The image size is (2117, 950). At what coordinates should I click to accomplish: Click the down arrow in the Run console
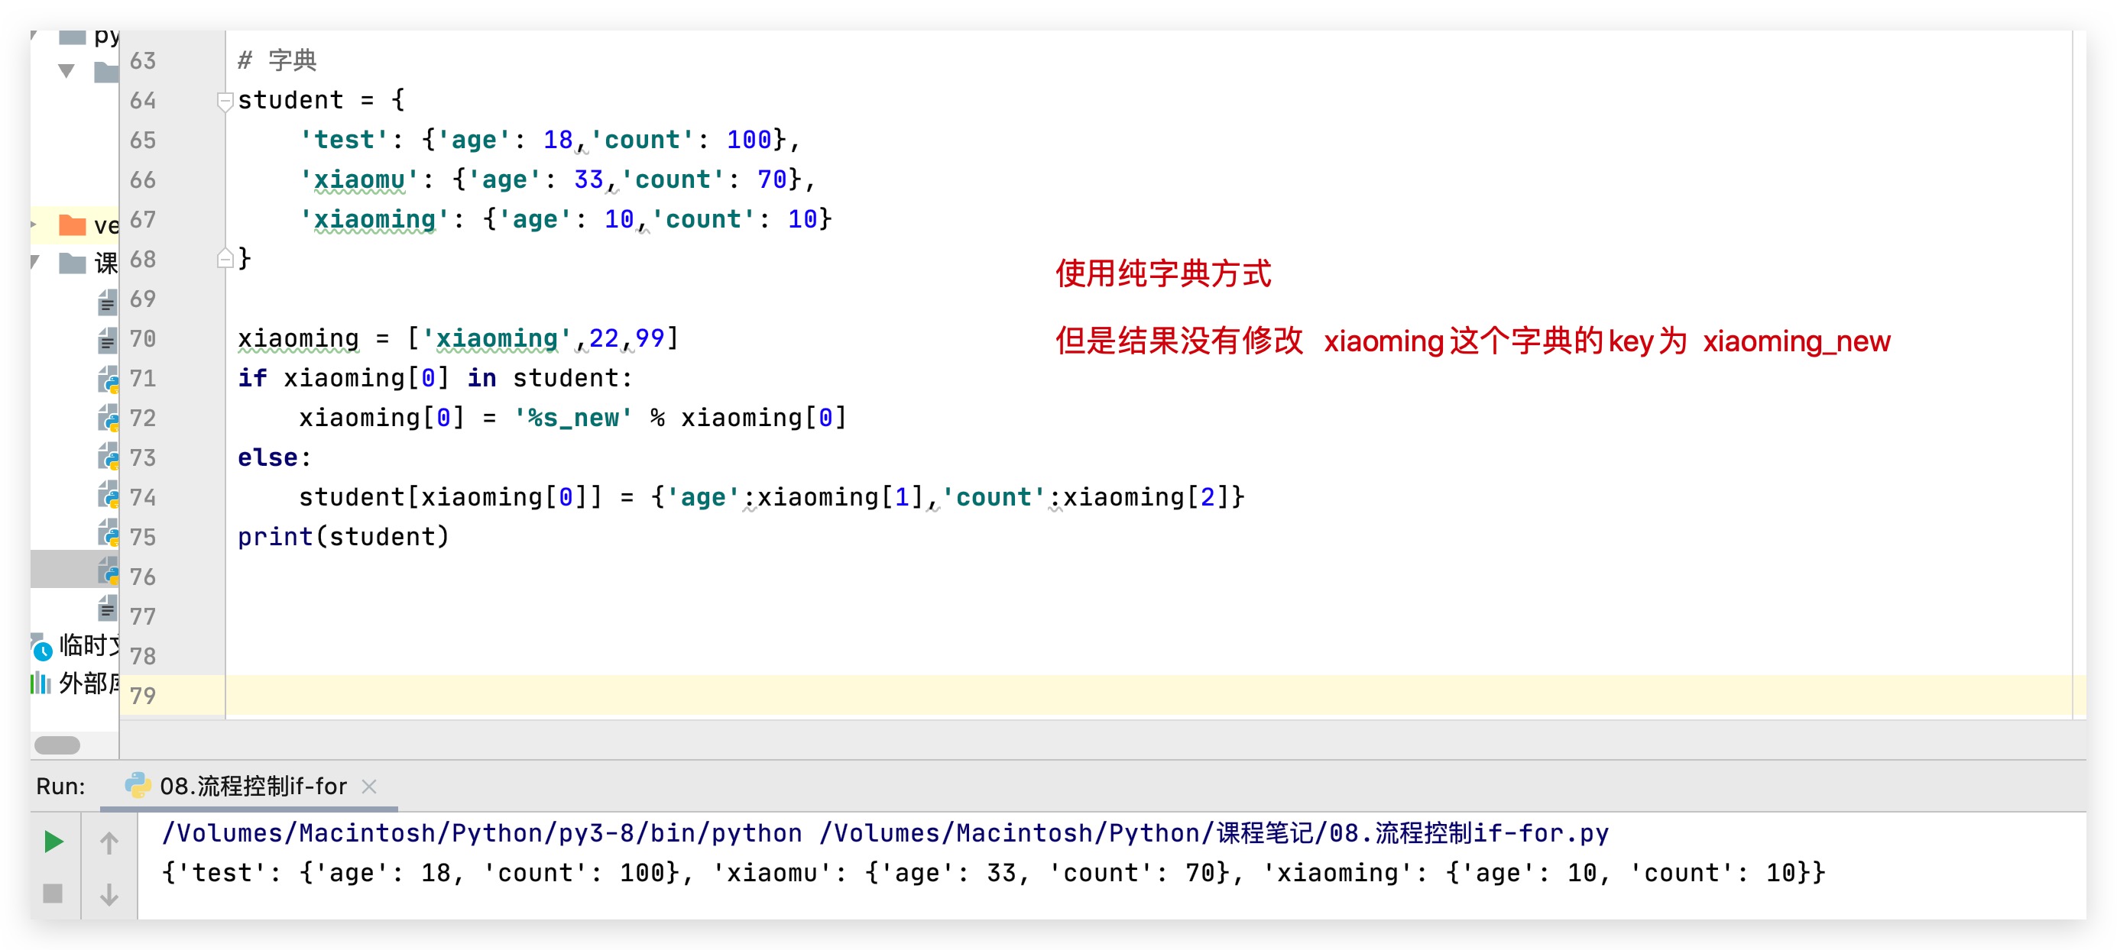point(109,894)
